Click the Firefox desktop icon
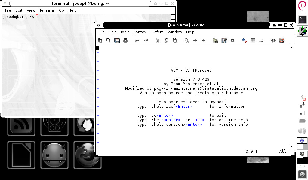Viewport: 308px width, 180px height. point(88,155)
